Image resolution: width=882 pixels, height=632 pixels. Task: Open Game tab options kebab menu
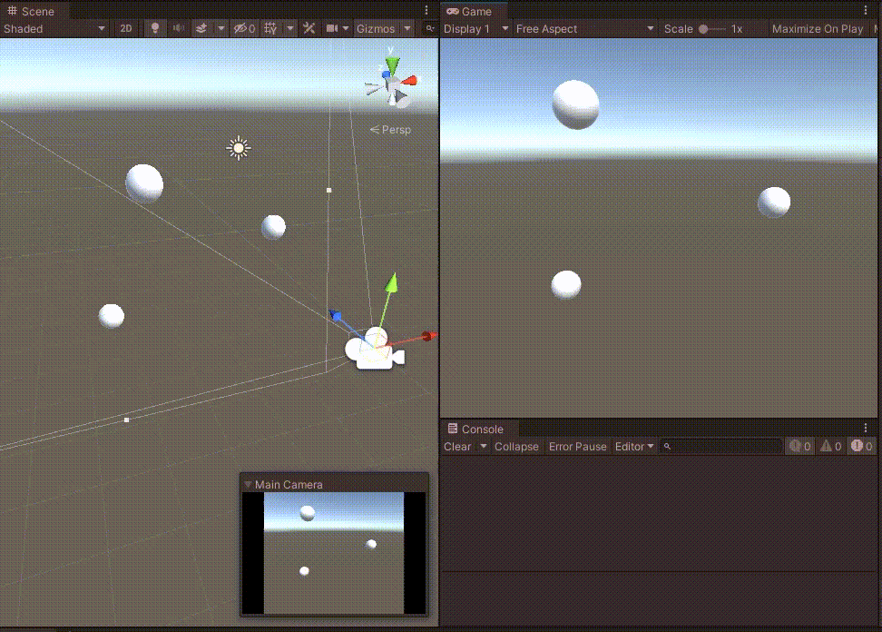click(x=866, y=11)
